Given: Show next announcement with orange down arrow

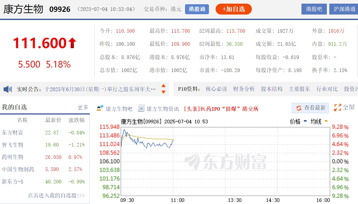Looking at the screenshot, I should pyautogui.click(x=164, y=92).
